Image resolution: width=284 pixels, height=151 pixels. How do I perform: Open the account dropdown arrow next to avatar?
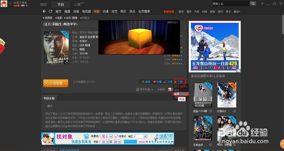tap(10, 4)
